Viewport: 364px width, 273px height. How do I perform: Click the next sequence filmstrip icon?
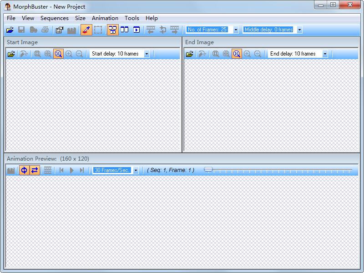175,30
